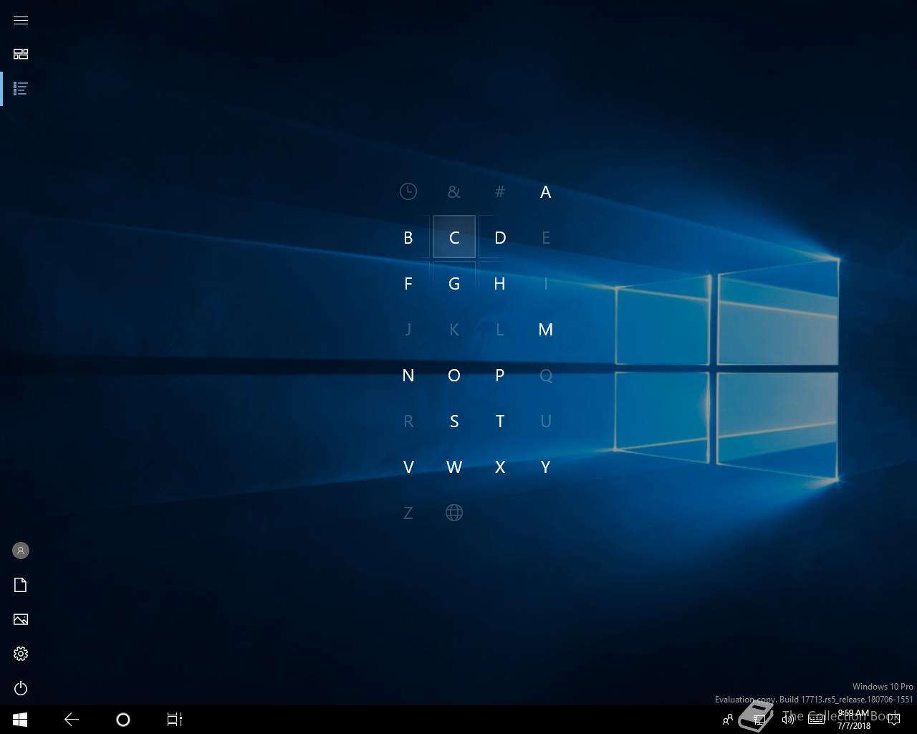Jump to apps under letter A
The width and height of the screenshot is (917, 734).
546,191
